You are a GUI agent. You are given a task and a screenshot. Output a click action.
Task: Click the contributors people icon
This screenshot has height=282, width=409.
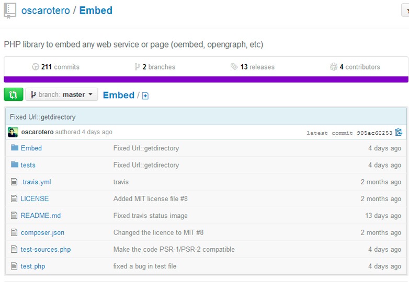point(334,67)
